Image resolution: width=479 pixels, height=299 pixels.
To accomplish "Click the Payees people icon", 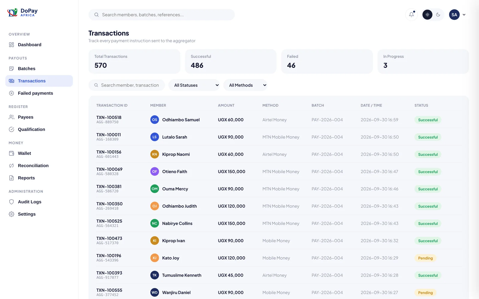I will click(x=11, y=117).
